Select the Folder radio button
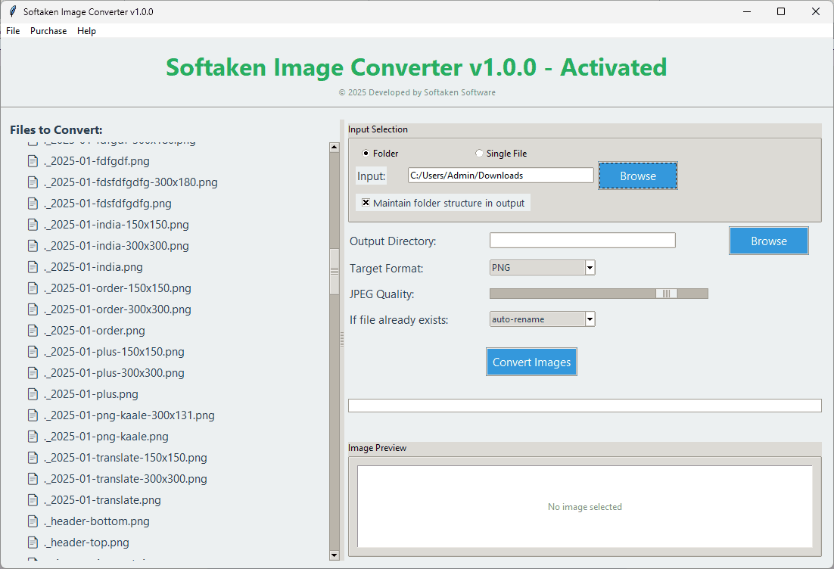Image resolution: width=834 pixels, height=569 pixels. point(366,153)
